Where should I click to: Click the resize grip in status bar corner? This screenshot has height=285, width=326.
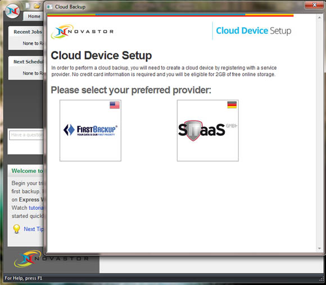[x=322, y=279]
